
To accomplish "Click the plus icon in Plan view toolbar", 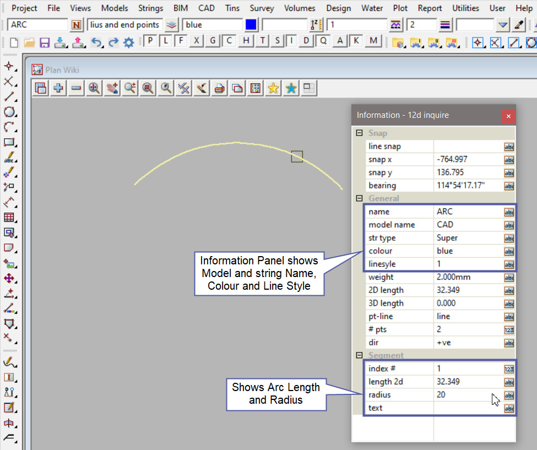I will (x=58, y=88).
